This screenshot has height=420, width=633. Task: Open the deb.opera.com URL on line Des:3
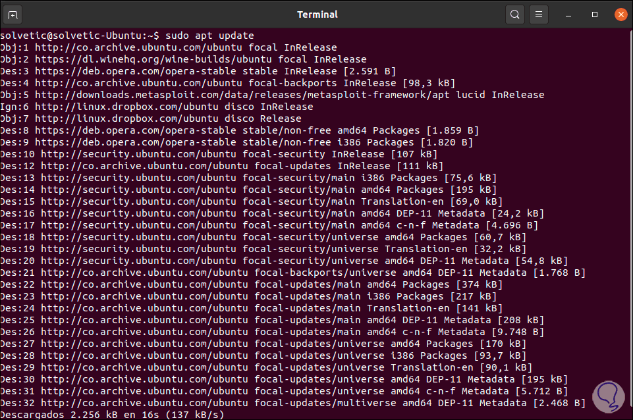[x=136, y=71]
